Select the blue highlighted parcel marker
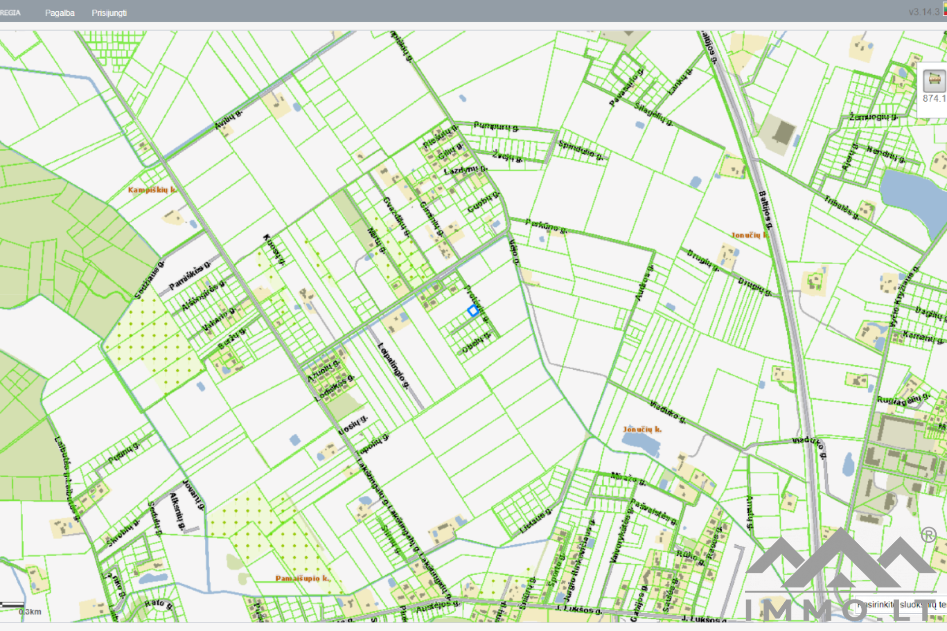This screenshot has height=631, width=947. (473, 311)
